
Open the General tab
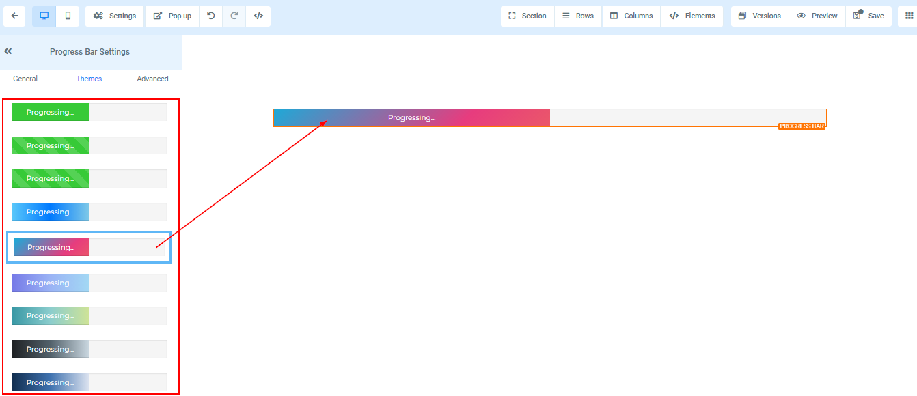[25, 79]
